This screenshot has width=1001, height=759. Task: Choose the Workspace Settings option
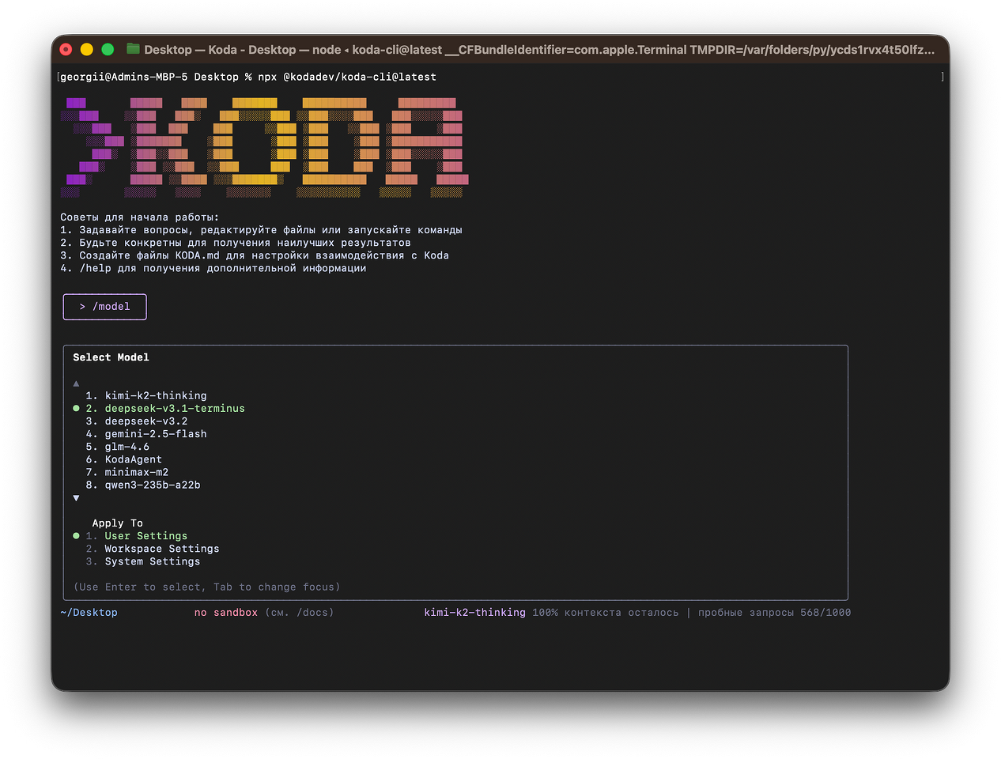[x=161, y=548]
